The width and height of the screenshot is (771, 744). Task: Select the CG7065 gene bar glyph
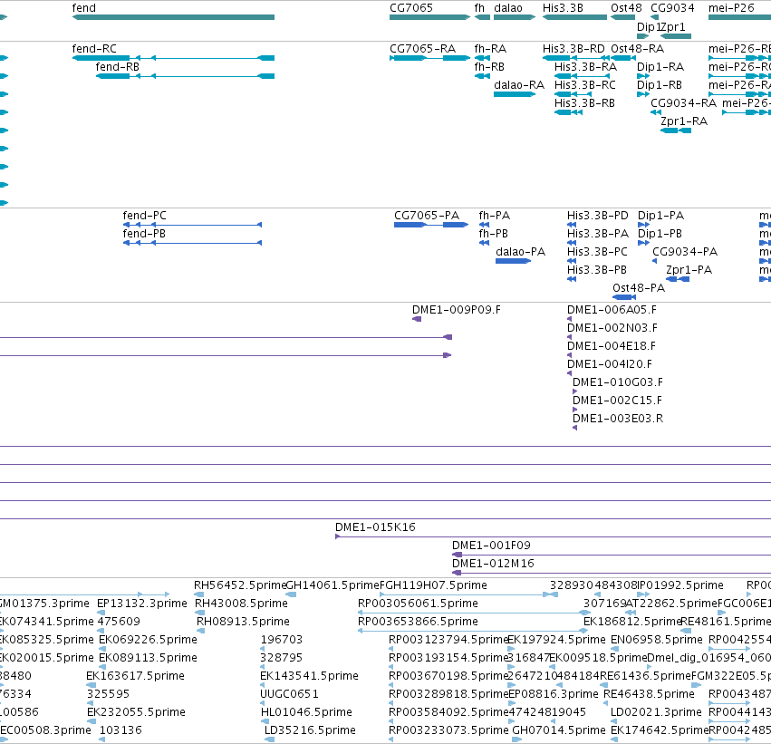429,17
